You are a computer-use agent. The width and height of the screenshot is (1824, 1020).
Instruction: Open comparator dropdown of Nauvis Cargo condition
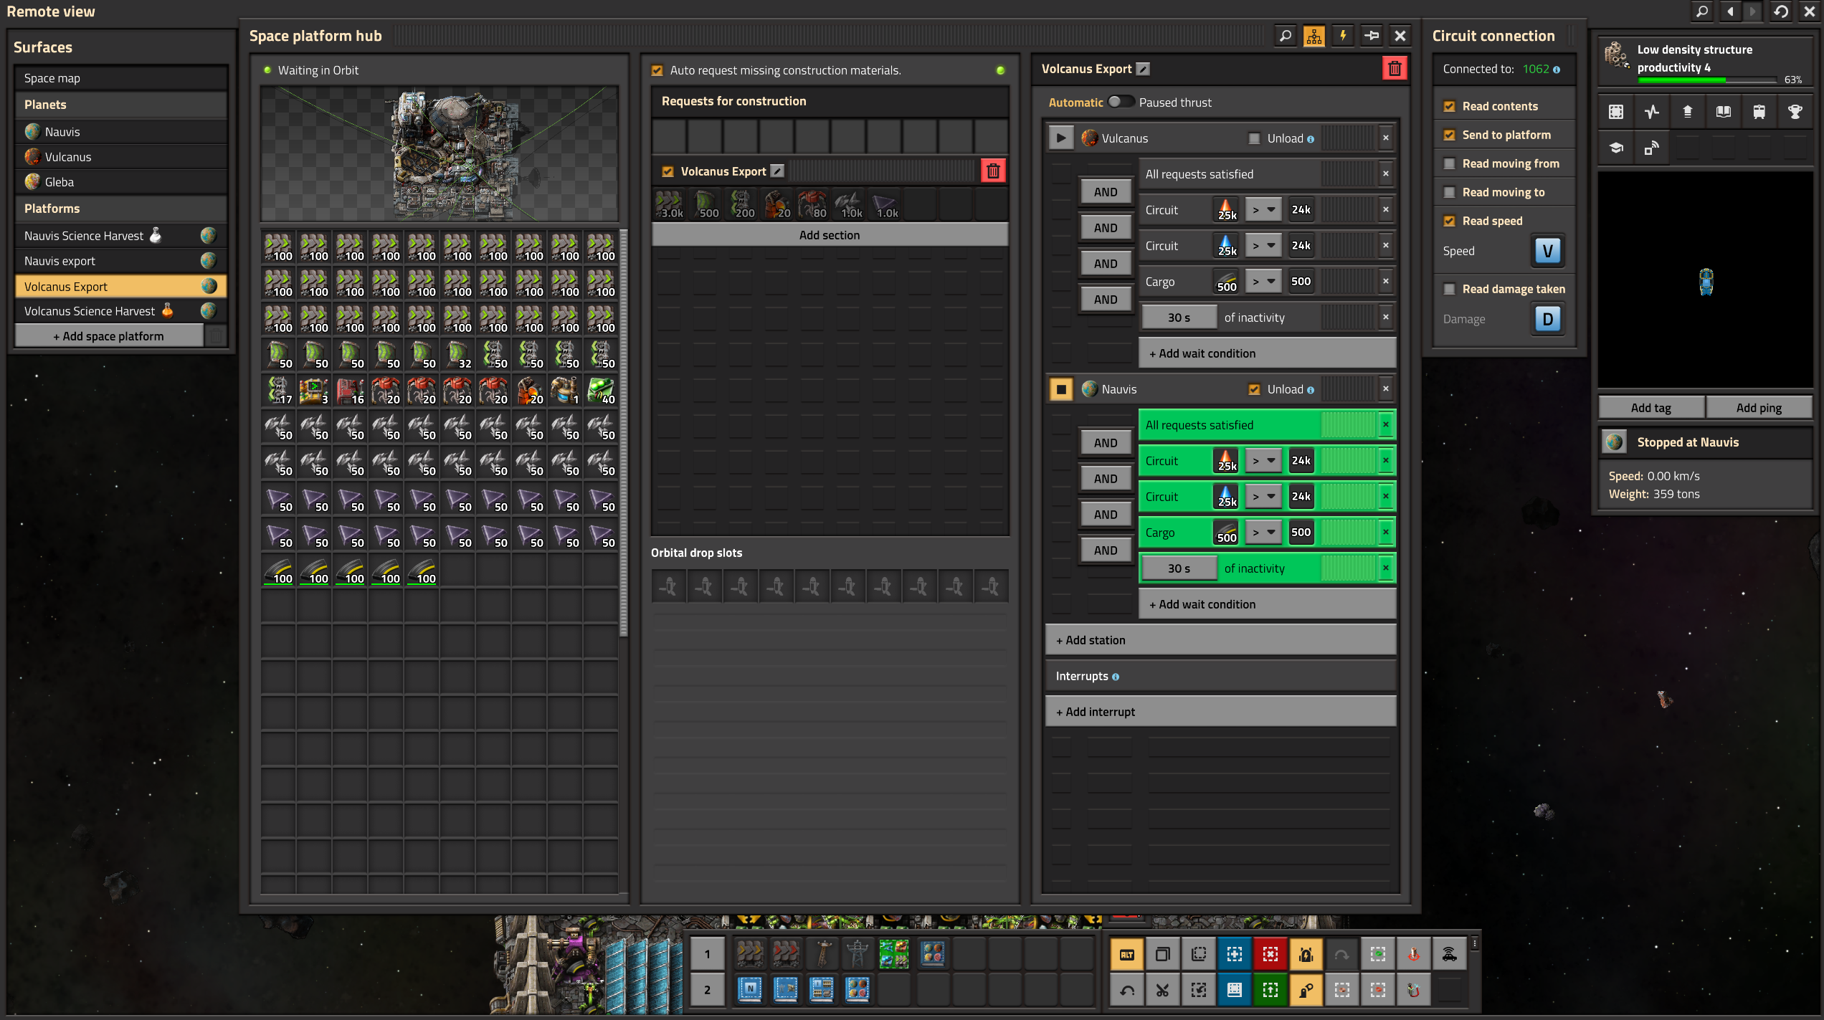click(1263, 532)
